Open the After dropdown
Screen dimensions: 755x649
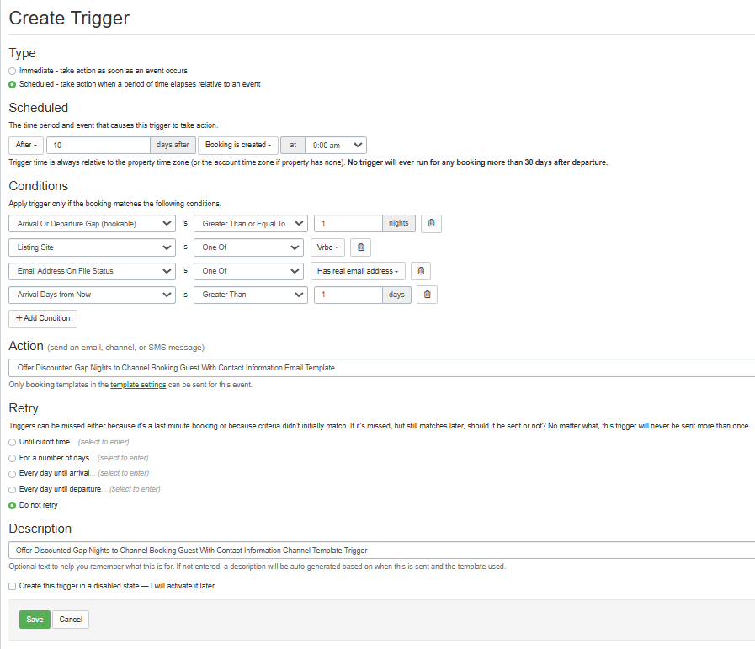(26, 145)
